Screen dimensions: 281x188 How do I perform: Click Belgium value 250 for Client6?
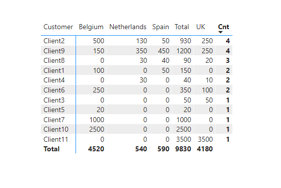[99, 90]
